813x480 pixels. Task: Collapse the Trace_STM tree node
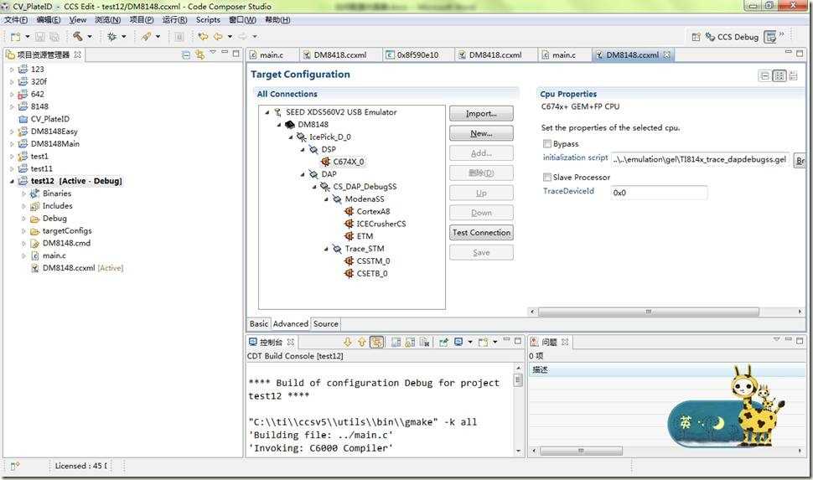pyautogui.click(x=327, y=250)
